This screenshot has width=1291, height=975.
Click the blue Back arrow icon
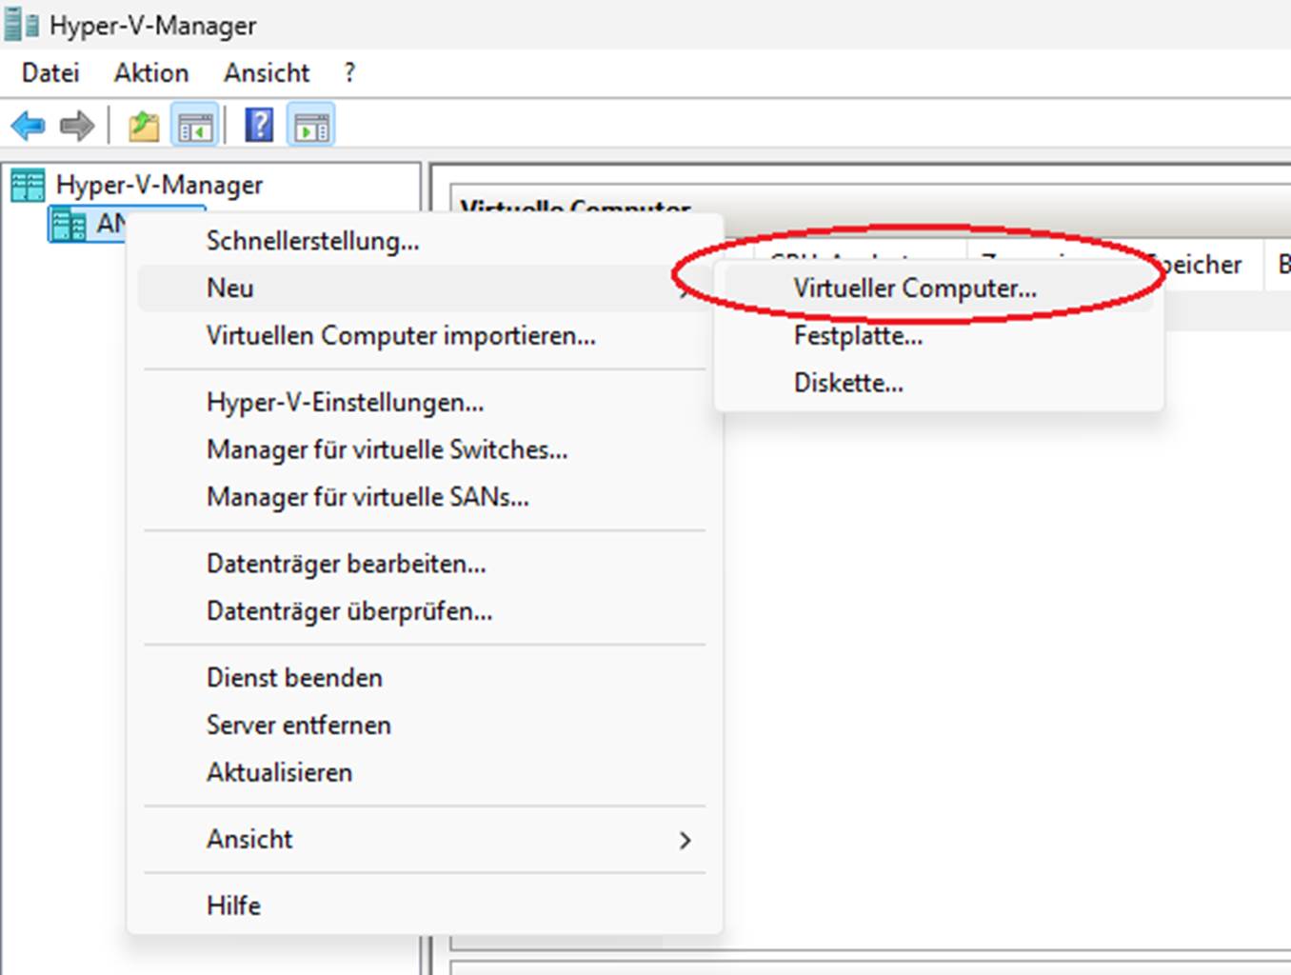click(28, 126)
